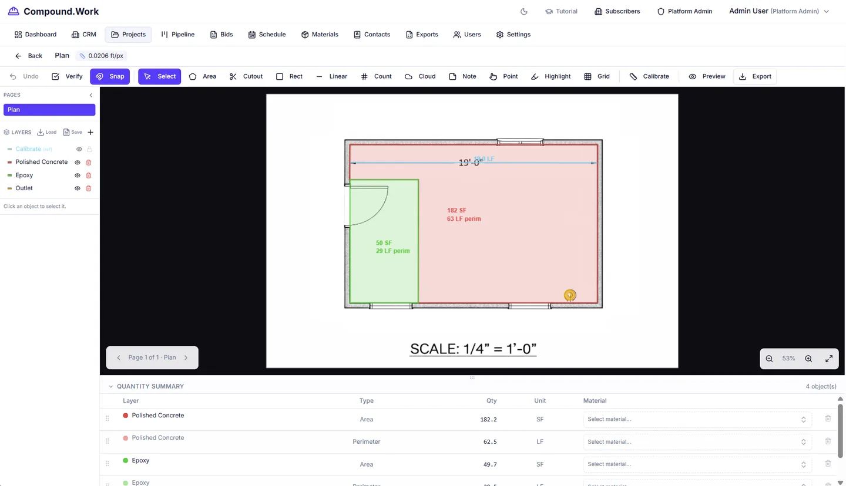Open the Dashboard tab

click(x=35, y=35)
